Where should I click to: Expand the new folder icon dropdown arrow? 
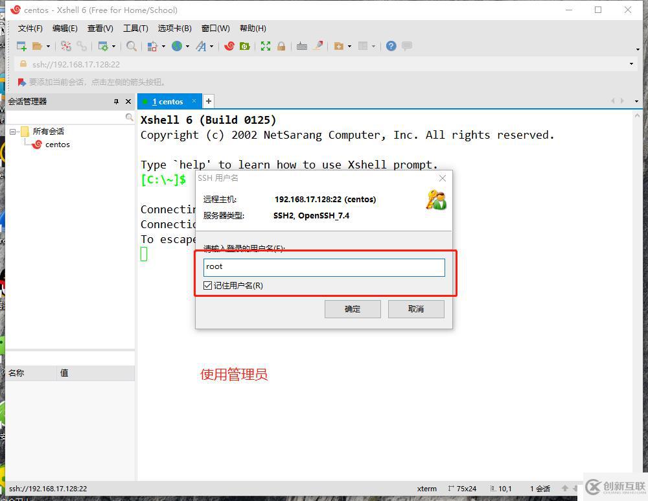pos(350,46)
